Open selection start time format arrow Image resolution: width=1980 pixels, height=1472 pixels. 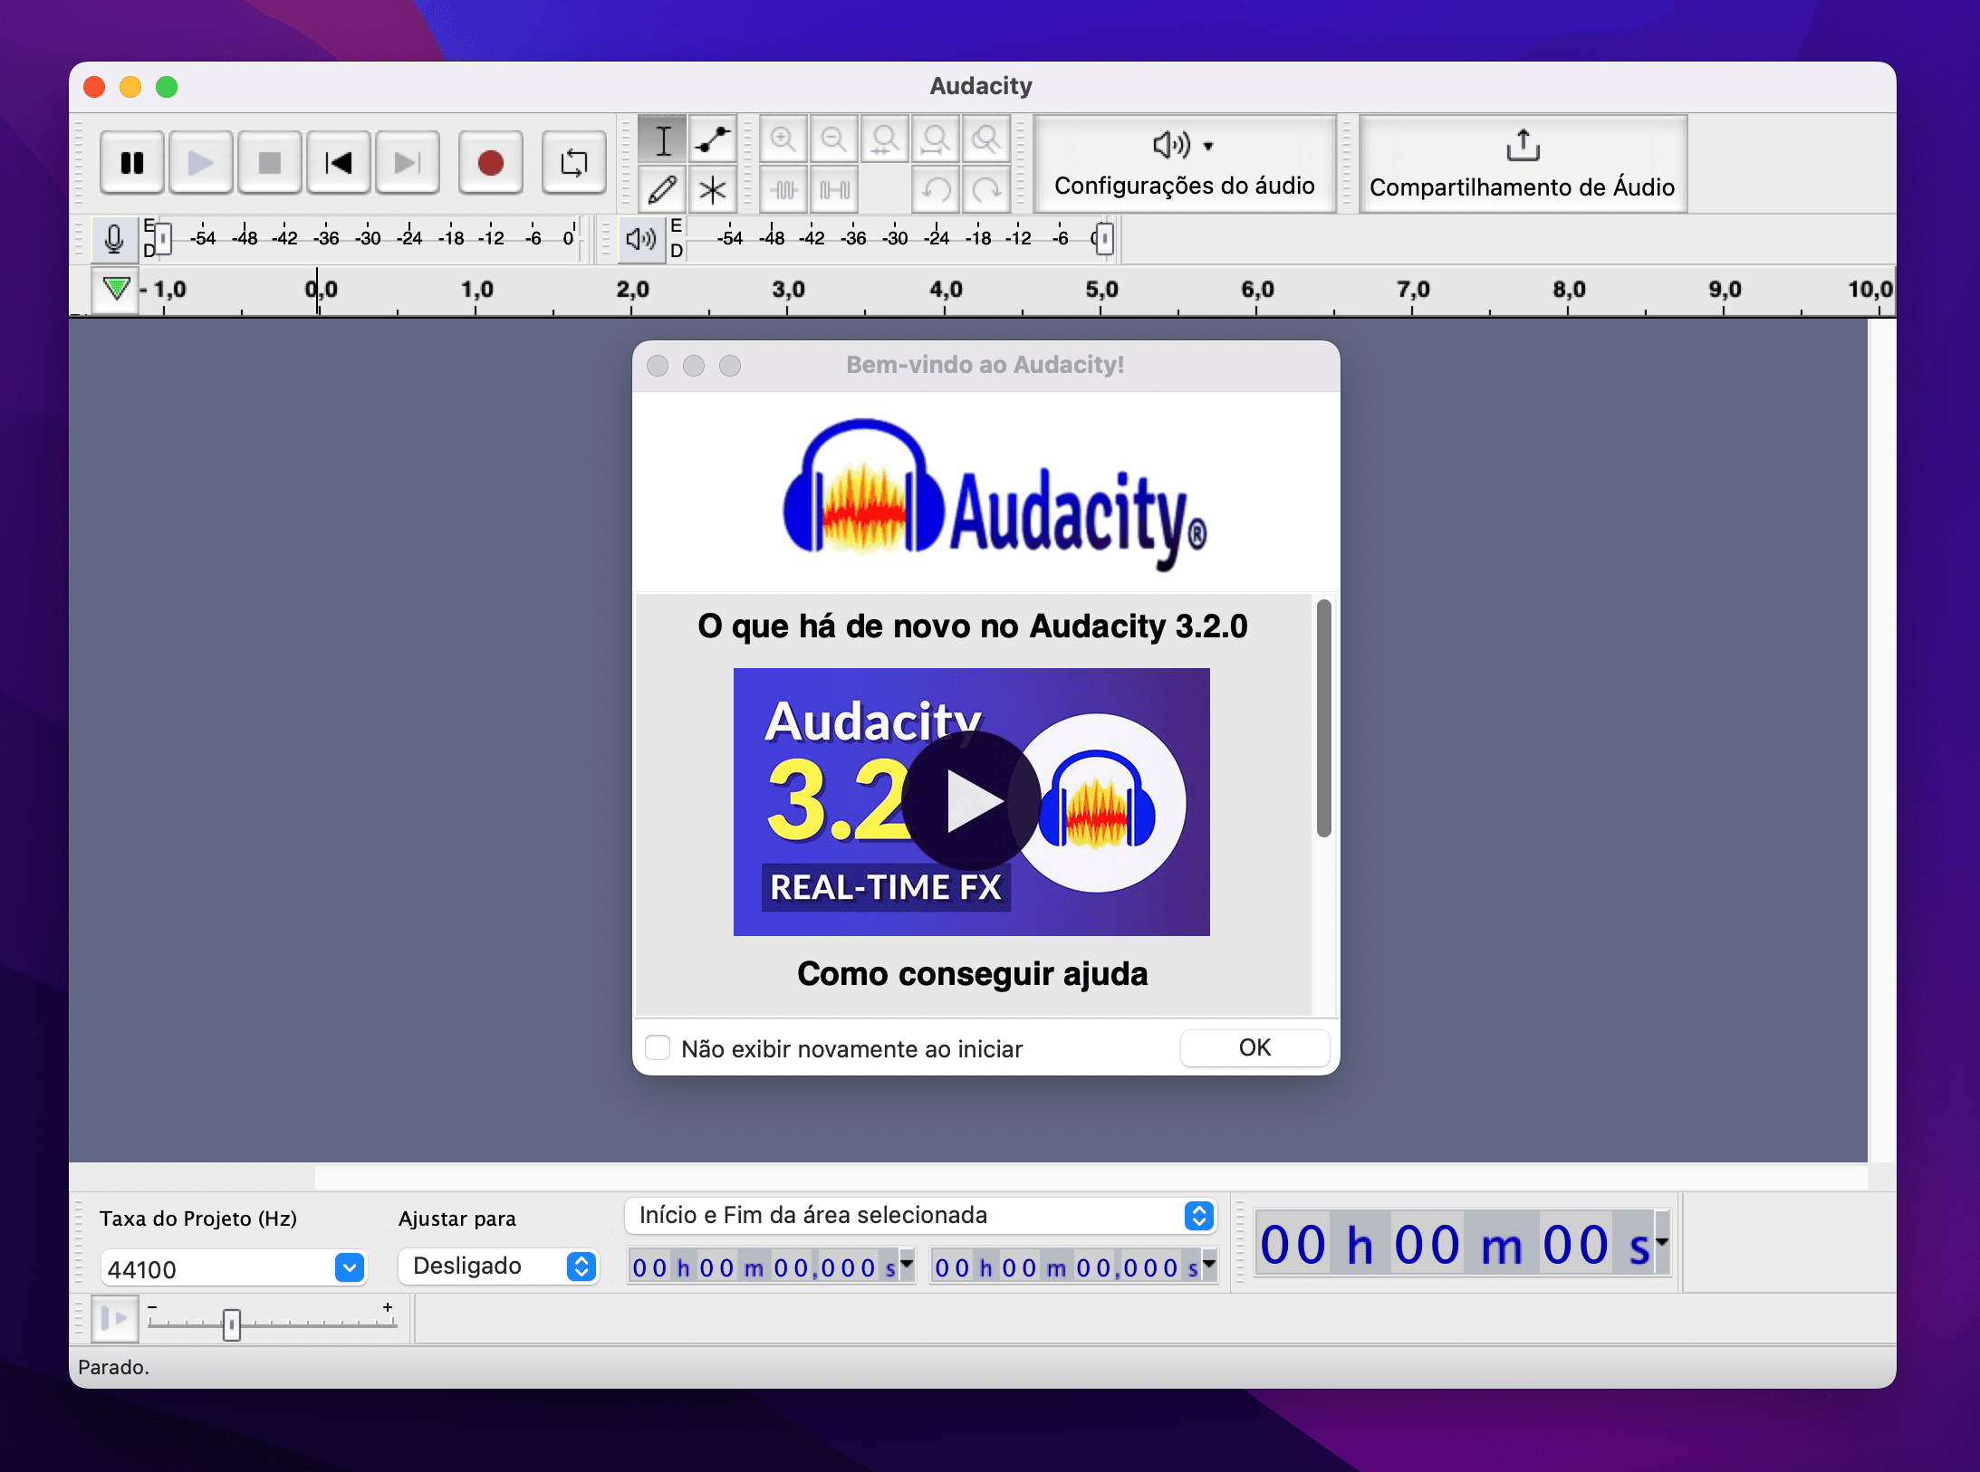click(x=908, y=1264)
